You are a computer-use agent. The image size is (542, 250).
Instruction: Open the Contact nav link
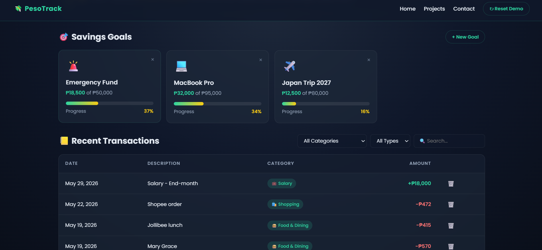464,9
